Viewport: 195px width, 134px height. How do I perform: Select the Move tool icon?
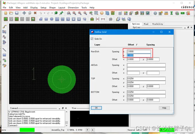24,13
